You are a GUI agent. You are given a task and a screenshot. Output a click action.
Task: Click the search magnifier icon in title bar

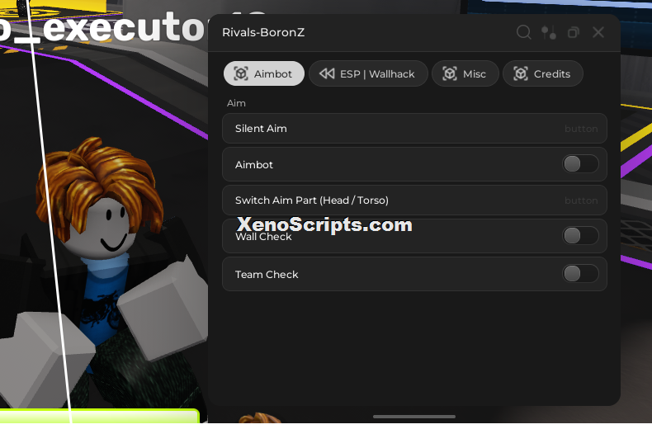point(523,32)
